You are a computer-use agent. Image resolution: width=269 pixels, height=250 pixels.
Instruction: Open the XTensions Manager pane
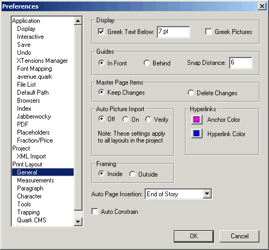pyautogui.click(x=43, y=61)
